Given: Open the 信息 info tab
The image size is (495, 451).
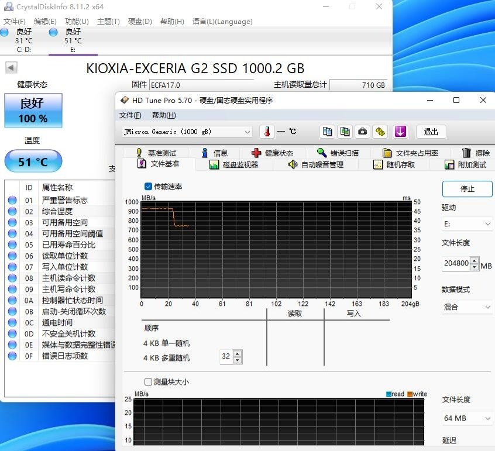Looking at the screenshot, I should [x=215, y=153].
